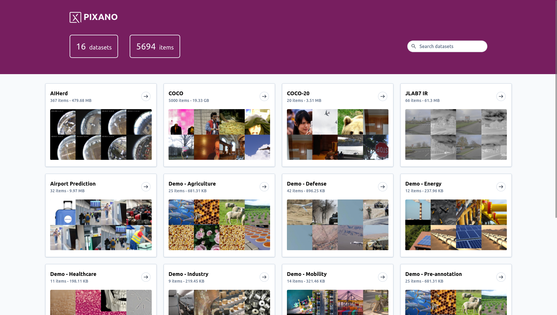Click the 5694 items counter button
Viewport: 557px width, 315px height.
(155, 46)
